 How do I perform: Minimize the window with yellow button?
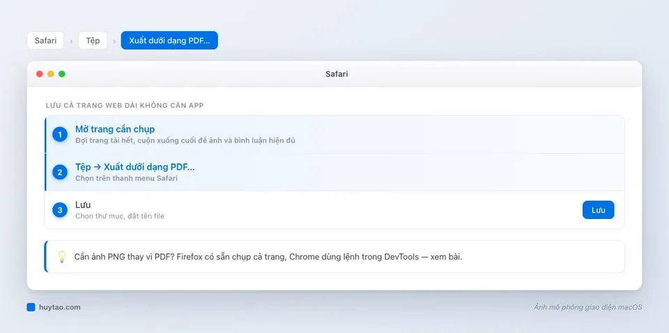click(51, 74)
